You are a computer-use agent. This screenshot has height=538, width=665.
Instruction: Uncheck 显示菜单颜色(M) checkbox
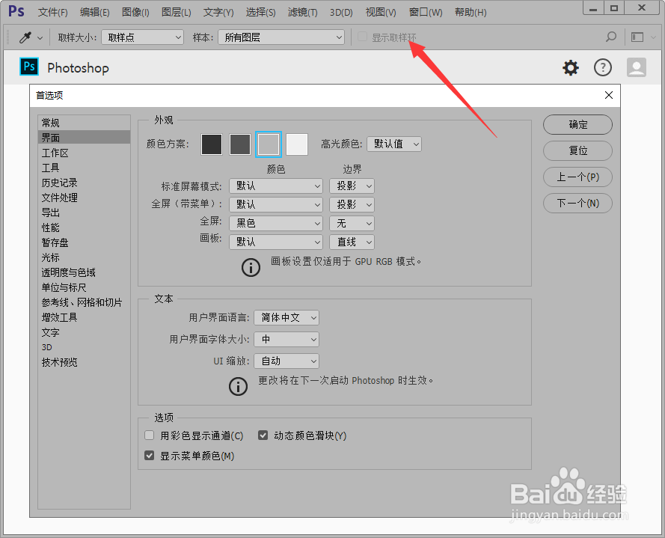(150, 456)
